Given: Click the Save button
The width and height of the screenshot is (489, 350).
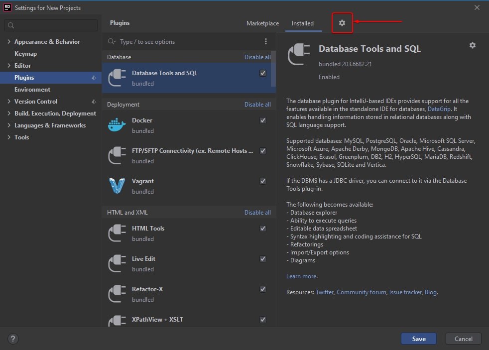Looking at the screenshot, I should [x=418, y=339].
